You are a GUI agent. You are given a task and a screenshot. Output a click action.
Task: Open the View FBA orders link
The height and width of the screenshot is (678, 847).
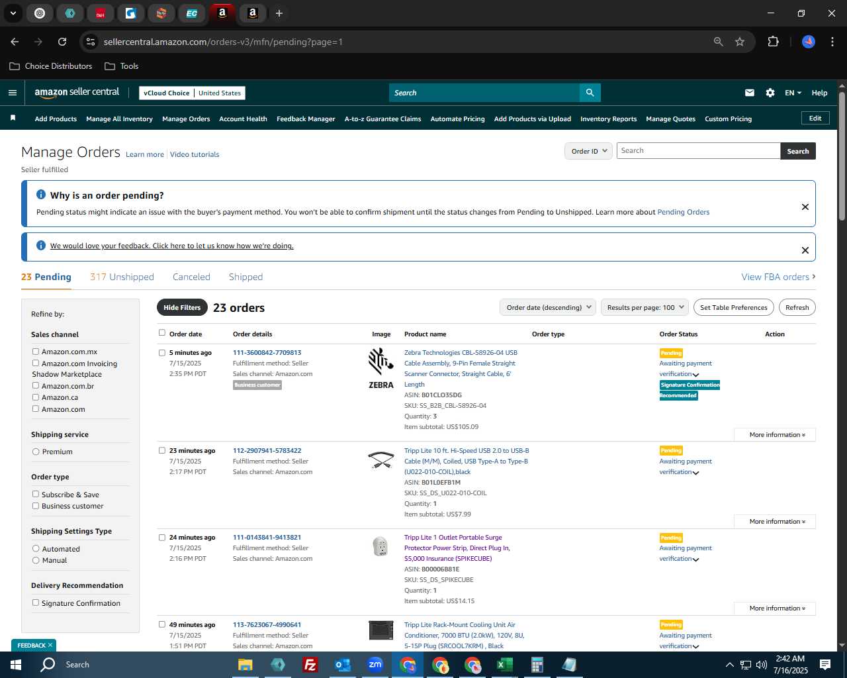click(x=778, y=277)
